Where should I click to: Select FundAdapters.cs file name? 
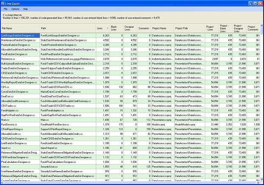coord(10,111)
